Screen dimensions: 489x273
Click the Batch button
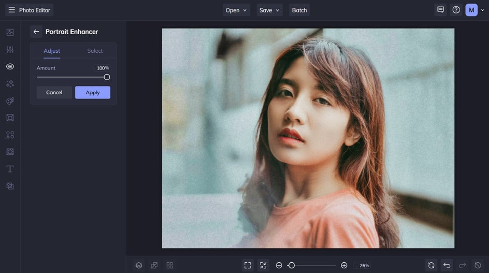[299, 10]
